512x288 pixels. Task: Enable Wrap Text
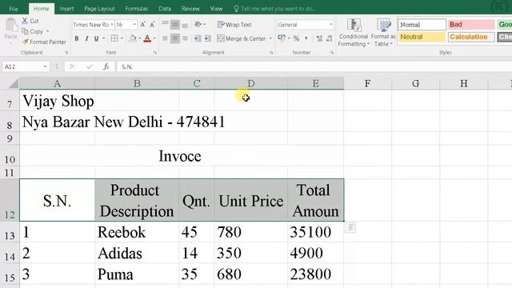click(234, 25)
